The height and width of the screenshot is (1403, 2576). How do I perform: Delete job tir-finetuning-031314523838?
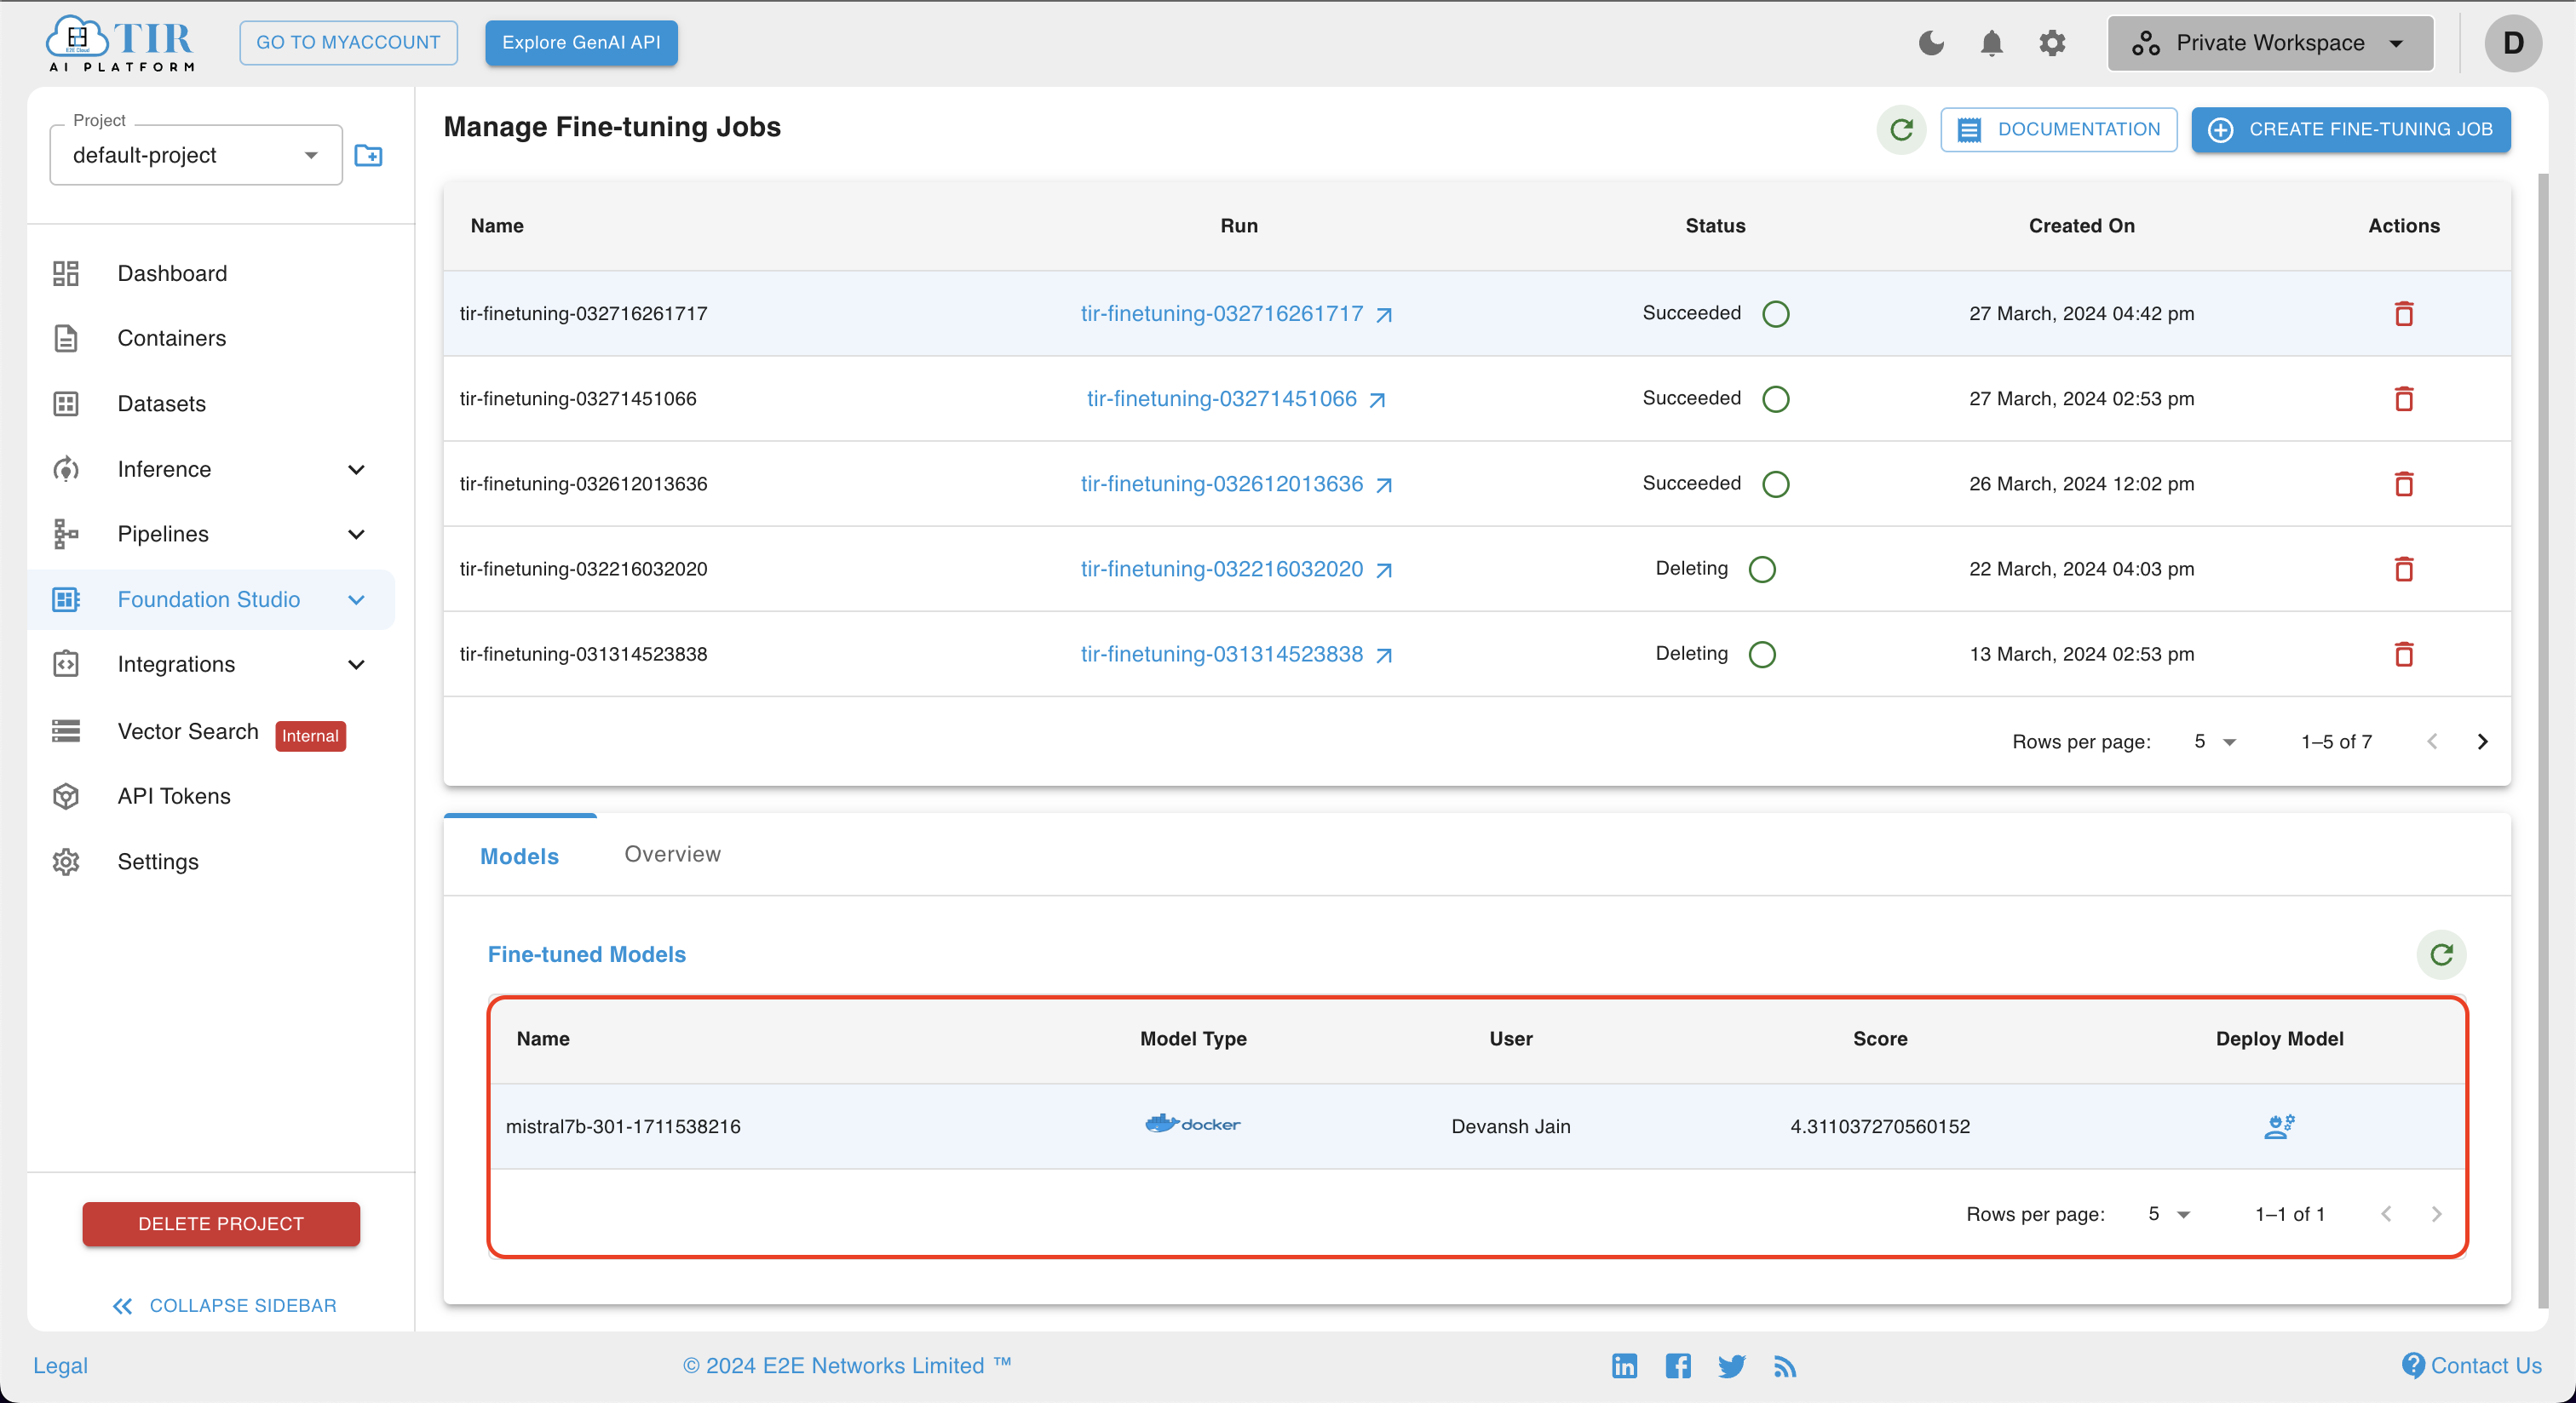[x=2404, y=655]
